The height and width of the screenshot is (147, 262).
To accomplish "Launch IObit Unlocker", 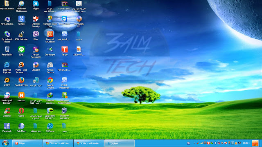I will [21, 36].
